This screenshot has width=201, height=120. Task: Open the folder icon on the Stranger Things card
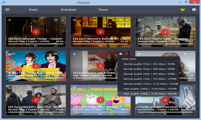coord(10,20)
